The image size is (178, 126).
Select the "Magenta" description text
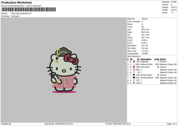(144, 62)
